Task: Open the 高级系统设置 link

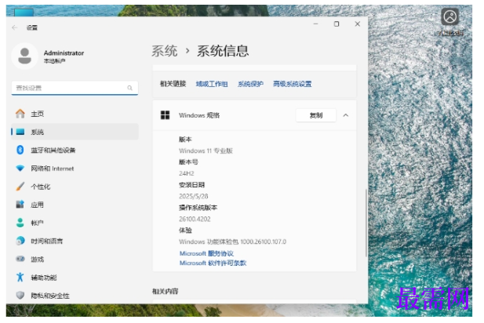Action: (293, 84)
